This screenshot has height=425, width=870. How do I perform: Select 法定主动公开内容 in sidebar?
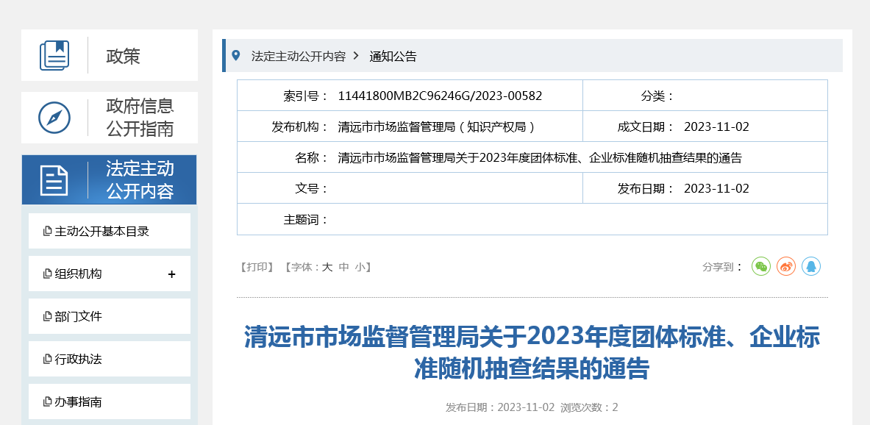[140, 180]
